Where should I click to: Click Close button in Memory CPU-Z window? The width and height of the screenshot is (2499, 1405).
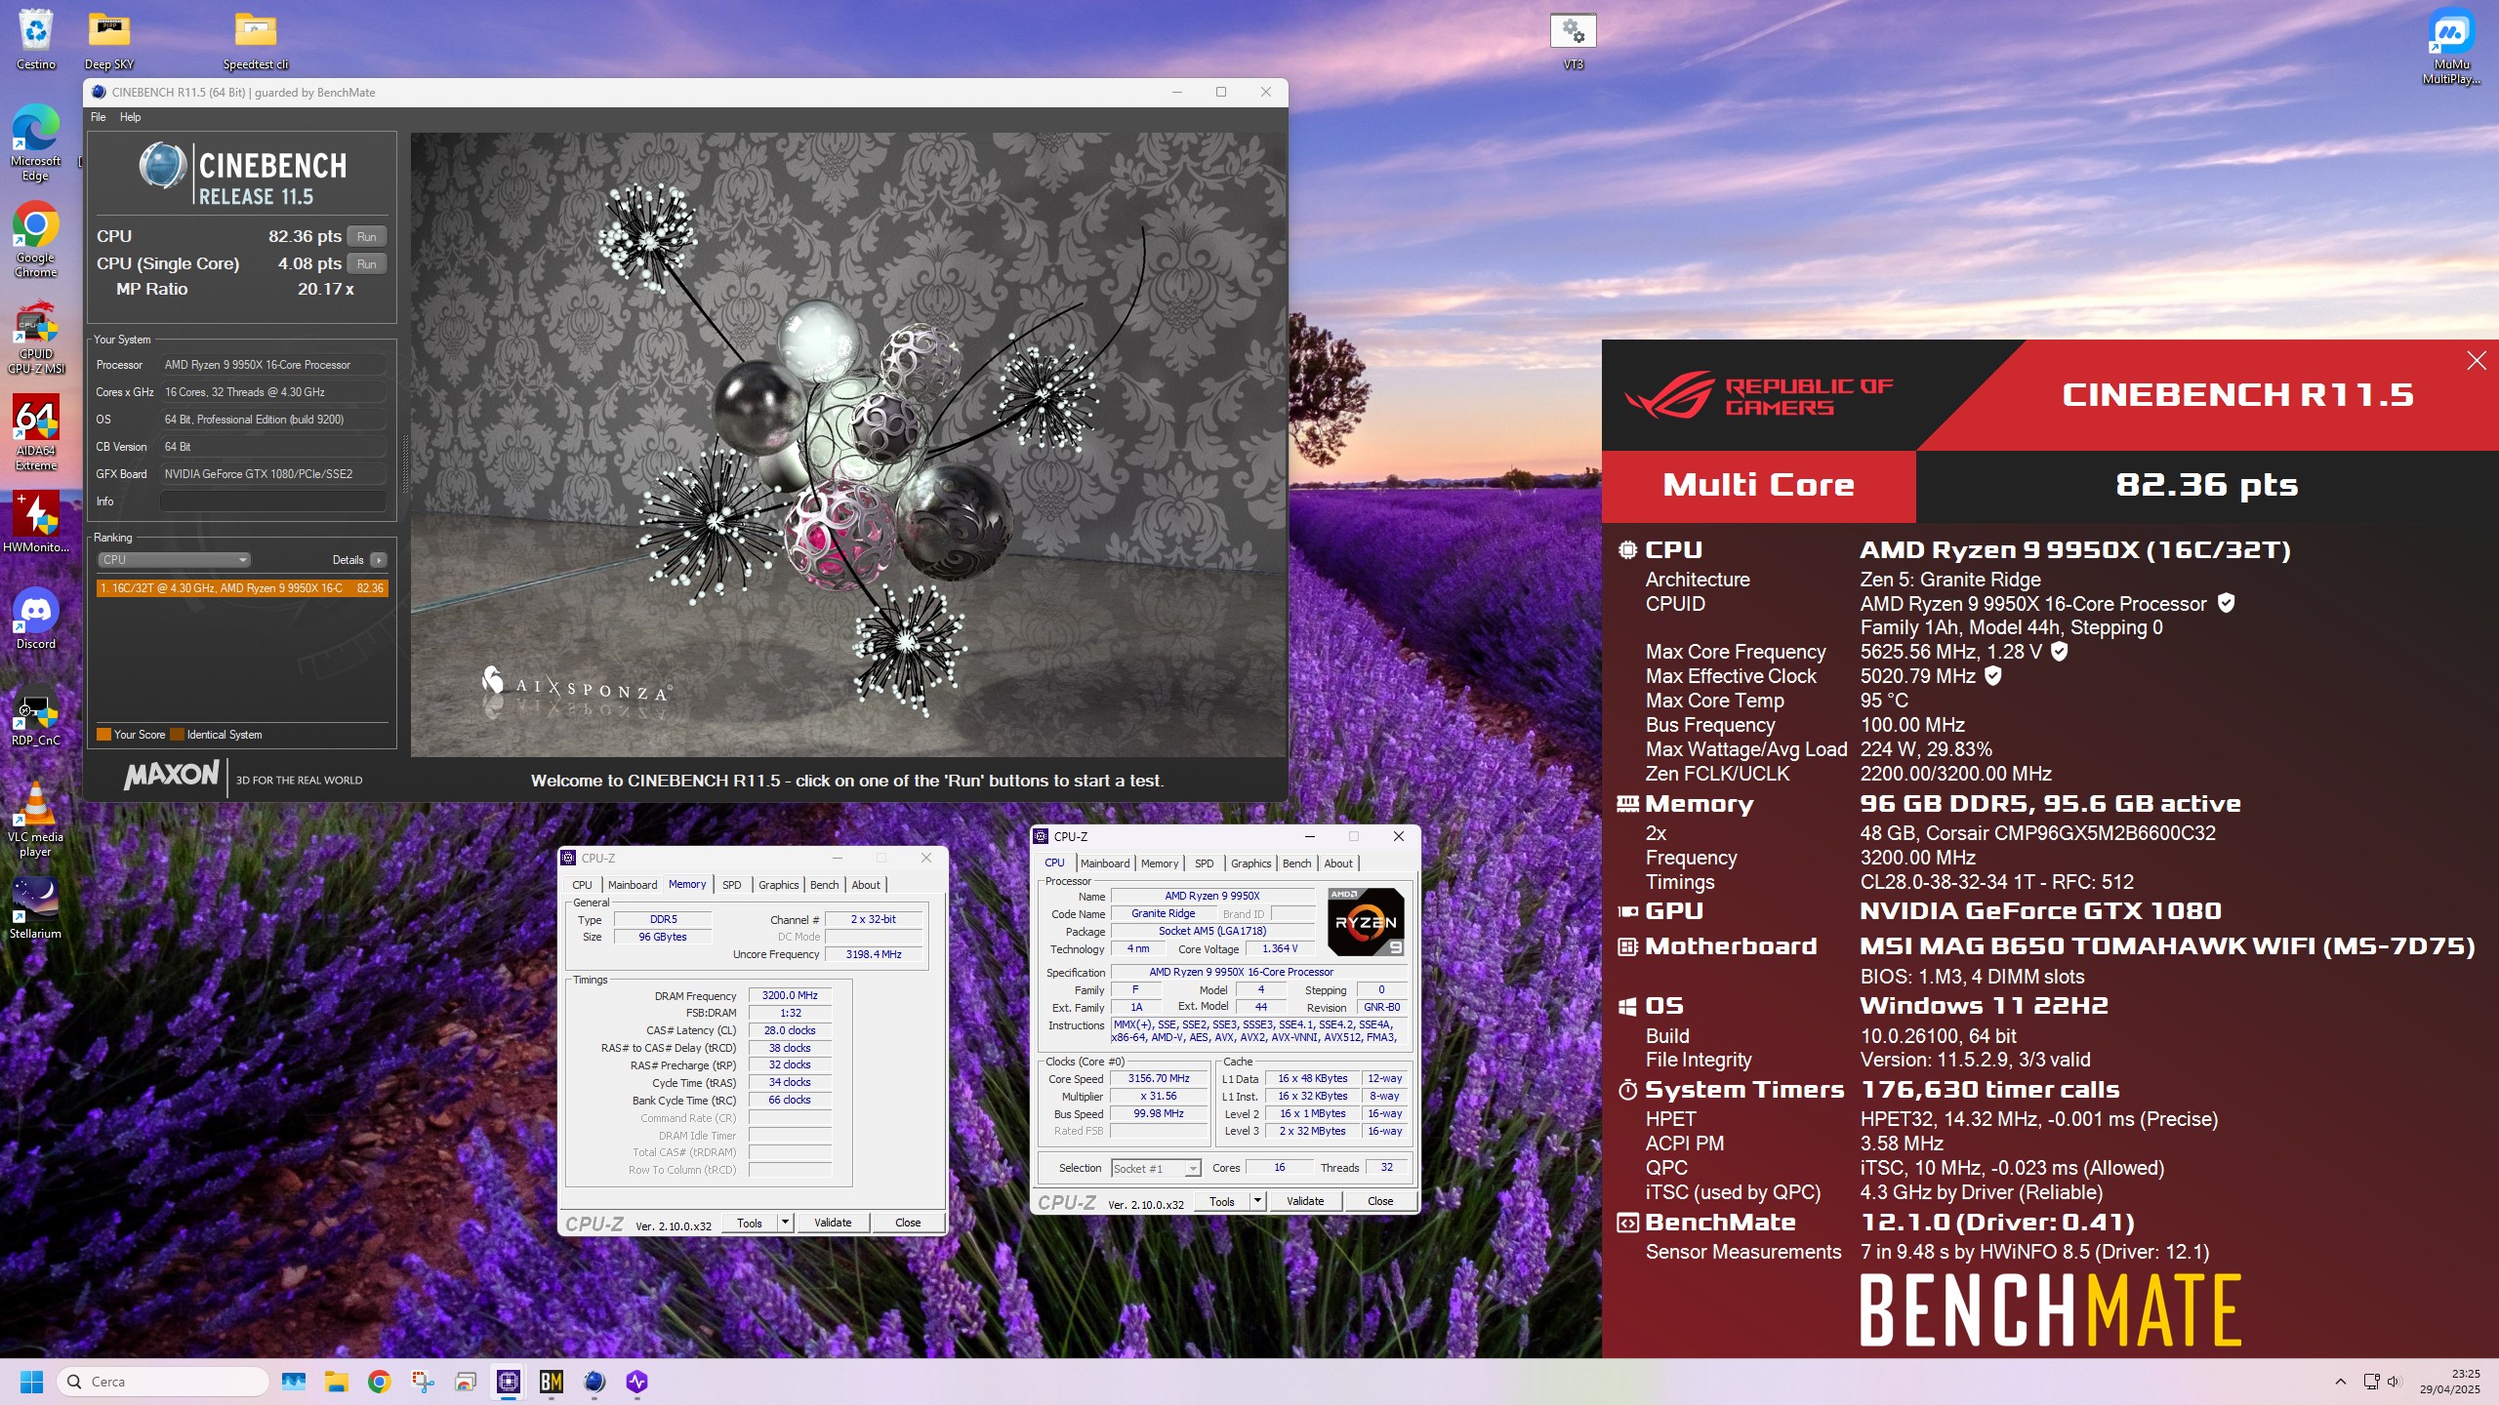pyautogui.click(x=908, y=1223)
